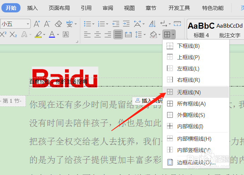Expand the bullet list dropdown arrow
Screen dimensions: 244x175
93,24
